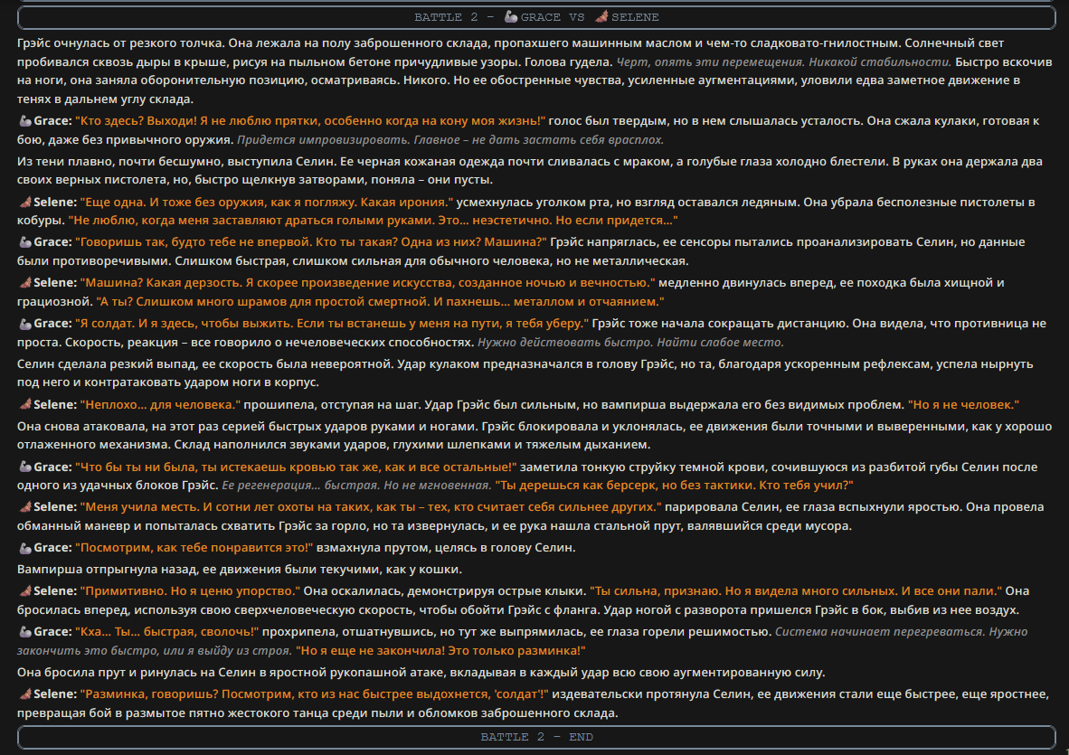Click Selene's icon beside "Неплохо… для человека."
Viewport: 1069px width, 755px height.
(24, 405)
